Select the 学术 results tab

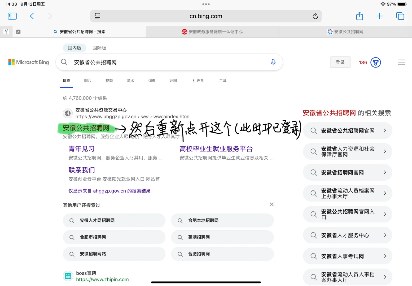pyautogui.click(x=130, y=81)
